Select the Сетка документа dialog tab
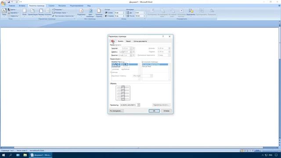Screen dimensions: 281x158 click(x=140, y=41)
